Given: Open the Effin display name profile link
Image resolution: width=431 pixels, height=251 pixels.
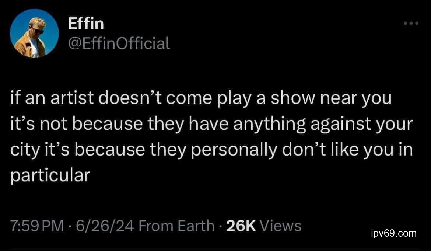Looking at the screenshot, I should (x=86, y=24).
